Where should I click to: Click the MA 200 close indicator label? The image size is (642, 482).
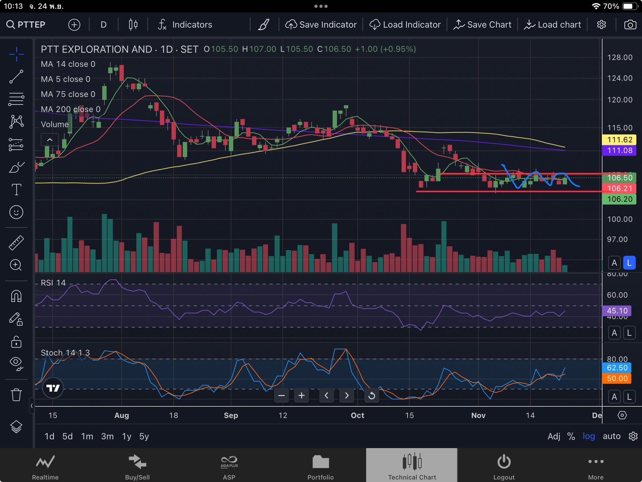click(70, 109)
